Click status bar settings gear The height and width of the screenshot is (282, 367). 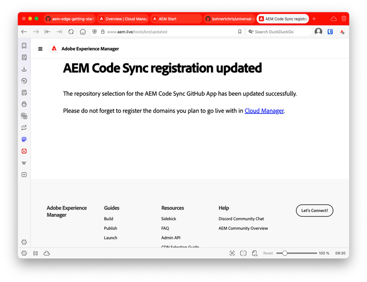coord(24,253)
